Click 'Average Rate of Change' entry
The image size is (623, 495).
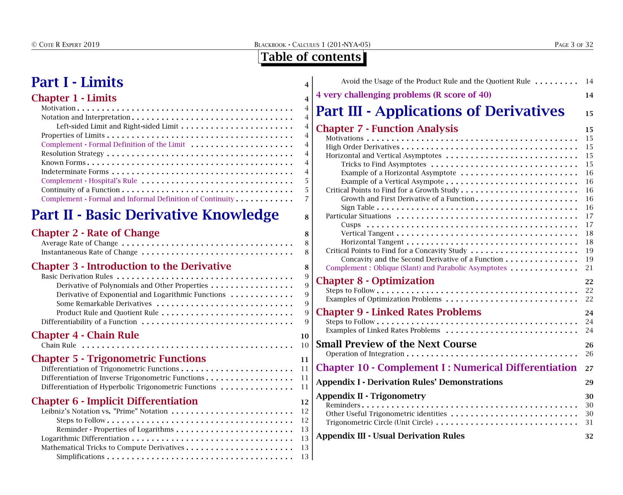80,243
